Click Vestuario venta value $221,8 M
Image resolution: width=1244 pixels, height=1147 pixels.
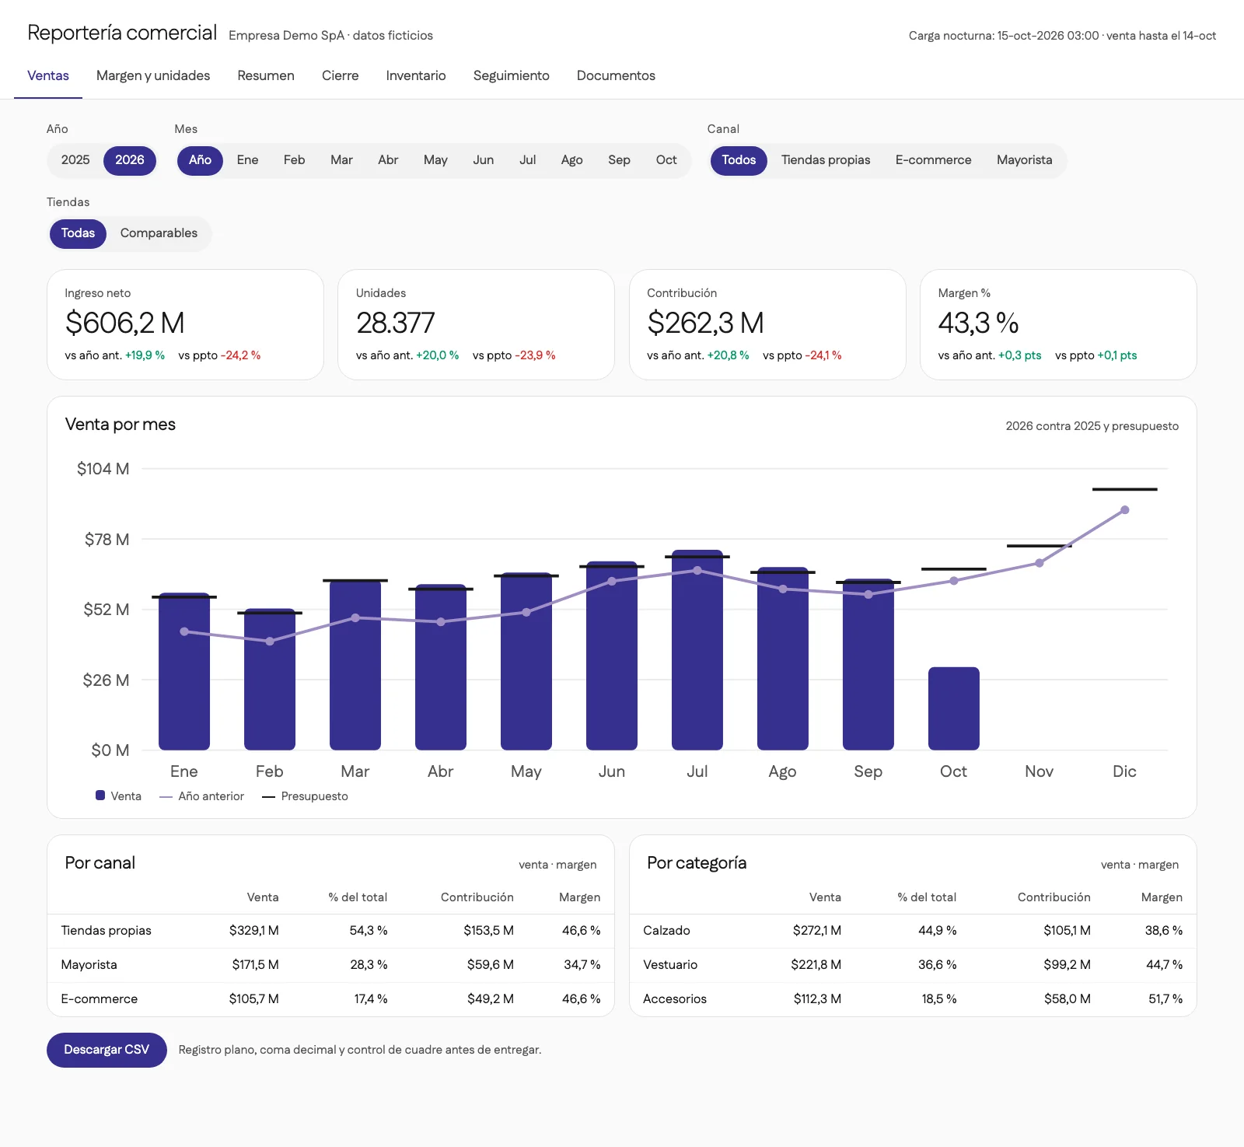coord(816,965)
